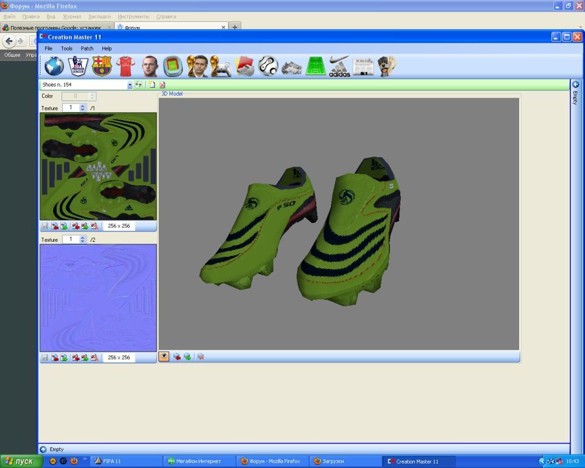Open the Newspaper editor icon
This screenshot has width=585, height=468.
363,67
